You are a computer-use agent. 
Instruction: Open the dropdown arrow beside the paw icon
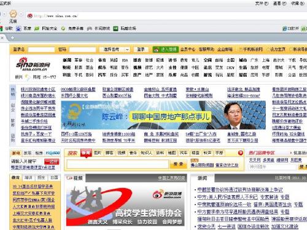pyautogui.click(x=21, y=14)
